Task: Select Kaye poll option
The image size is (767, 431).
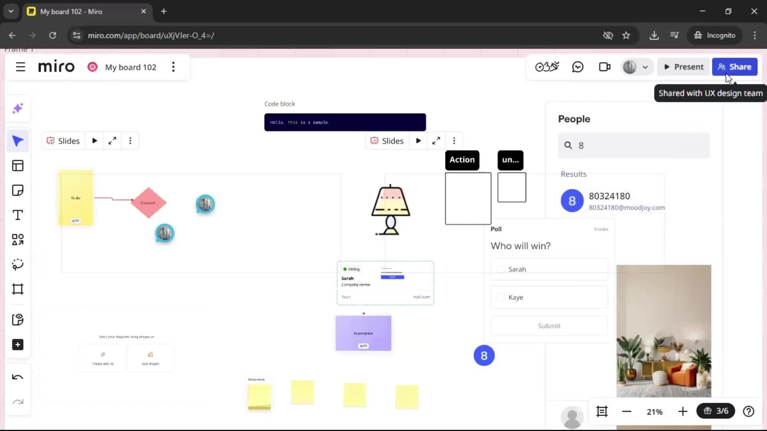Action: tap(549, 297)
